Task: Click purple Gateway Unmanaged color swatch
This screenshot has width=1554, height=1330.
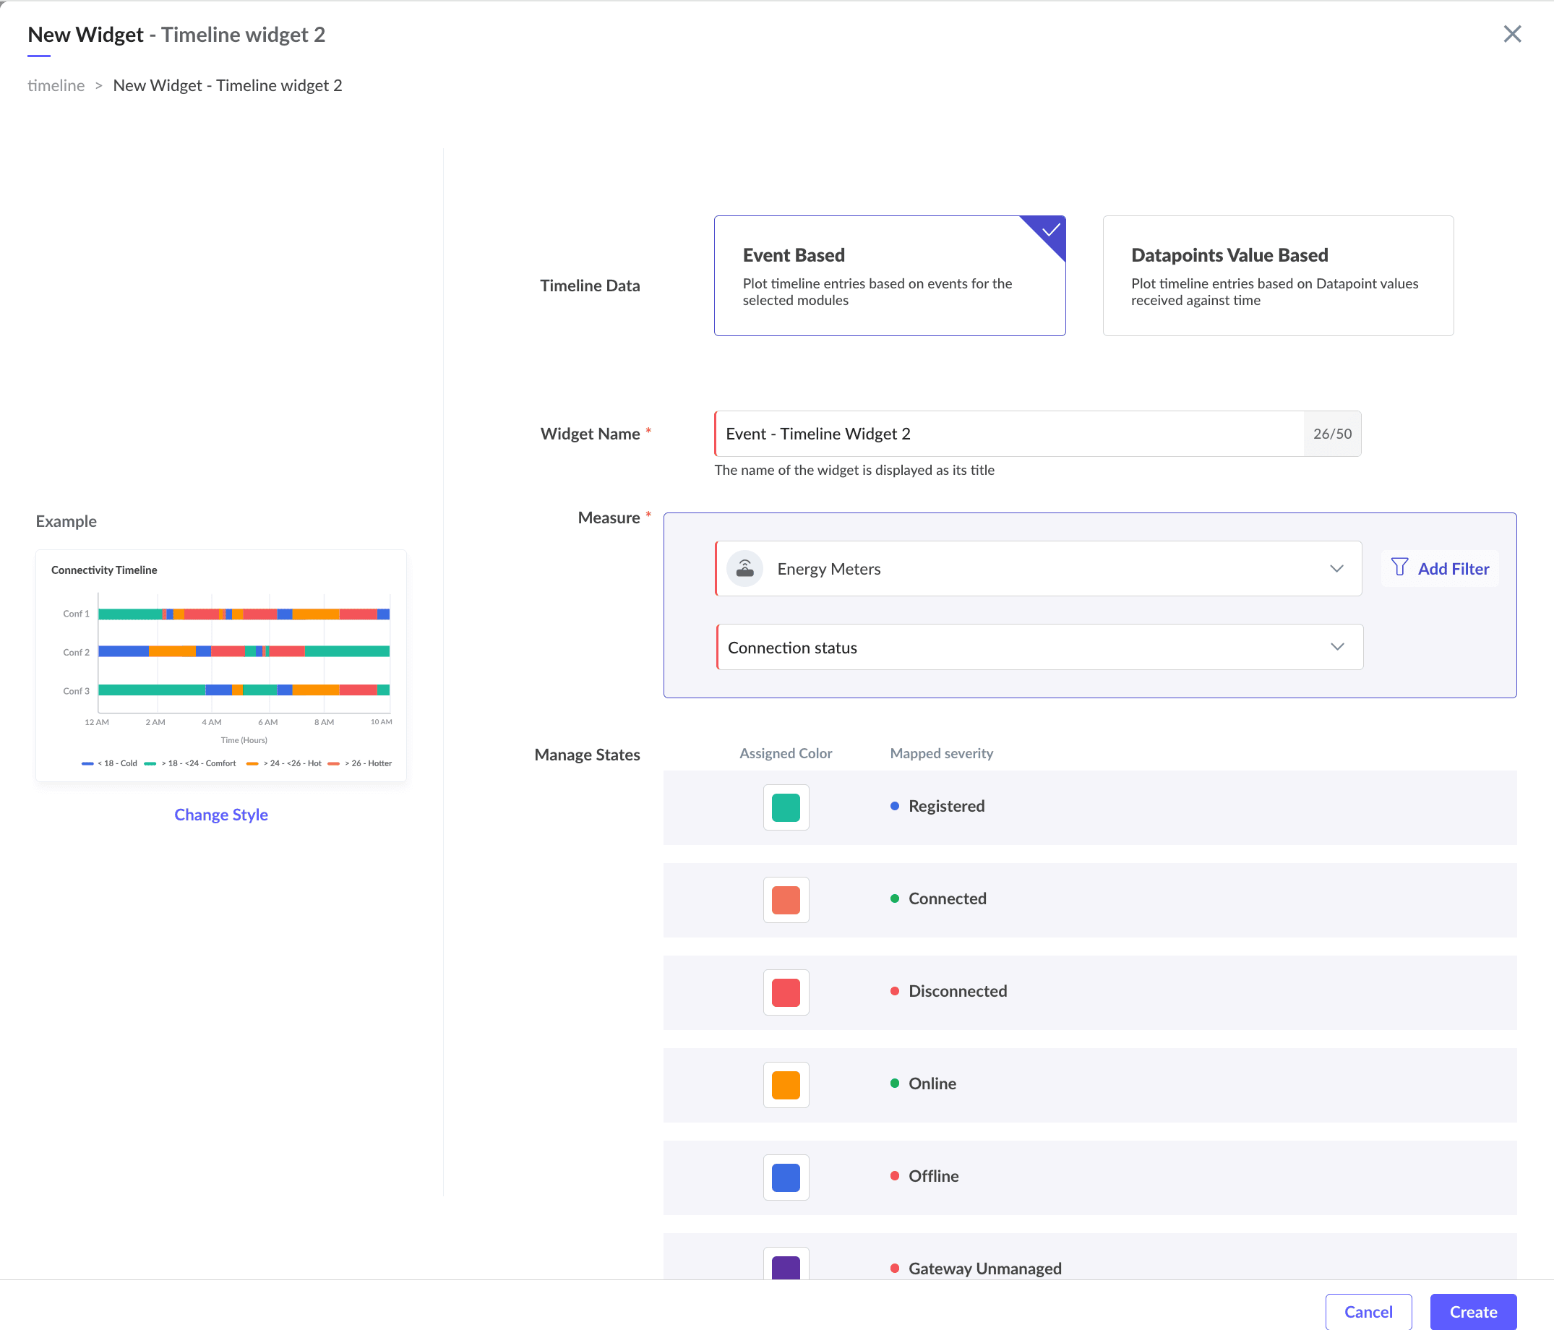Action: point(785,1266)
